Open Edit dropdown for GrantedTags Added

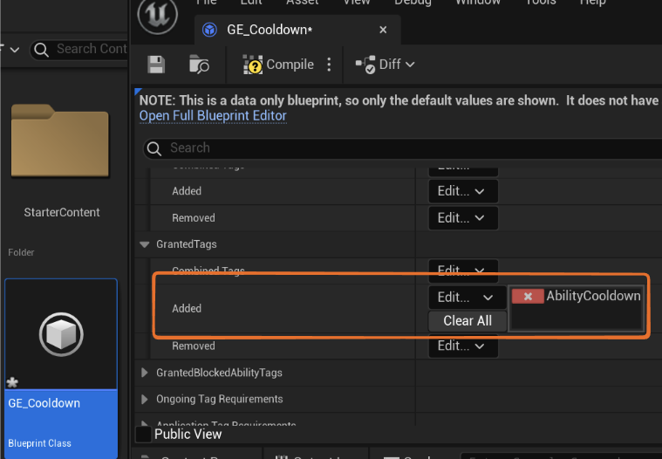pyautogui.click(x=462, y=298)
